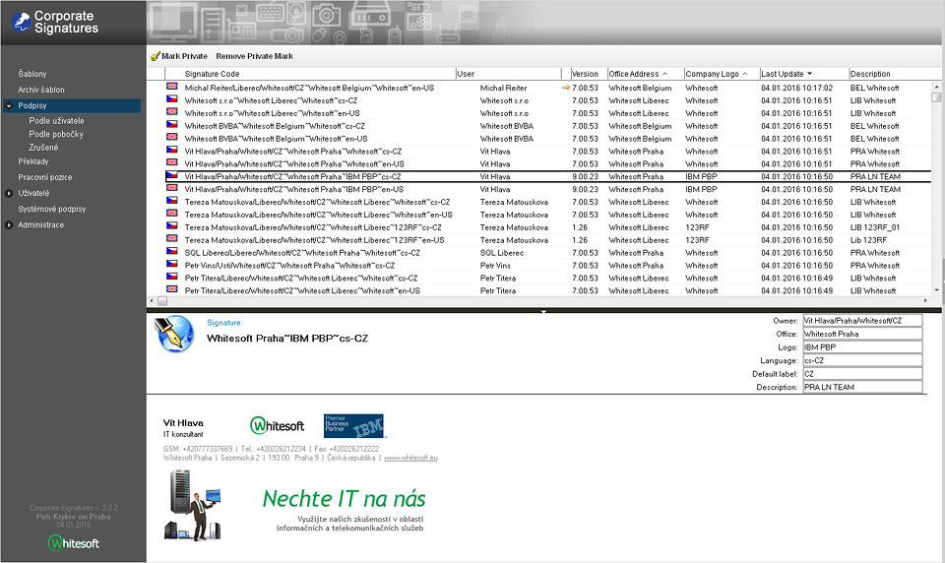Click UK flag on Michal Reiter row
945x563 pixels.
click(x=171, y=88)
